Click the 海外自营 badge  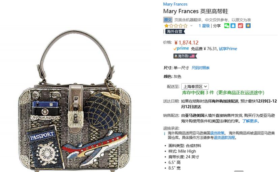(175, 31)
